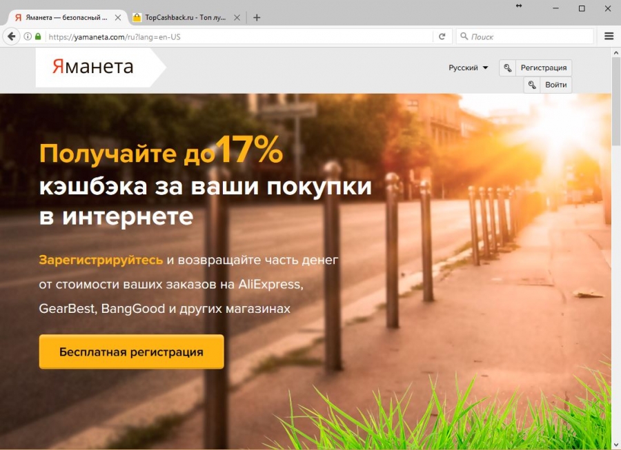The height and width of the screenshot is (450, 621).
Task: Click the Яманета logo
Action: [93, 67]
